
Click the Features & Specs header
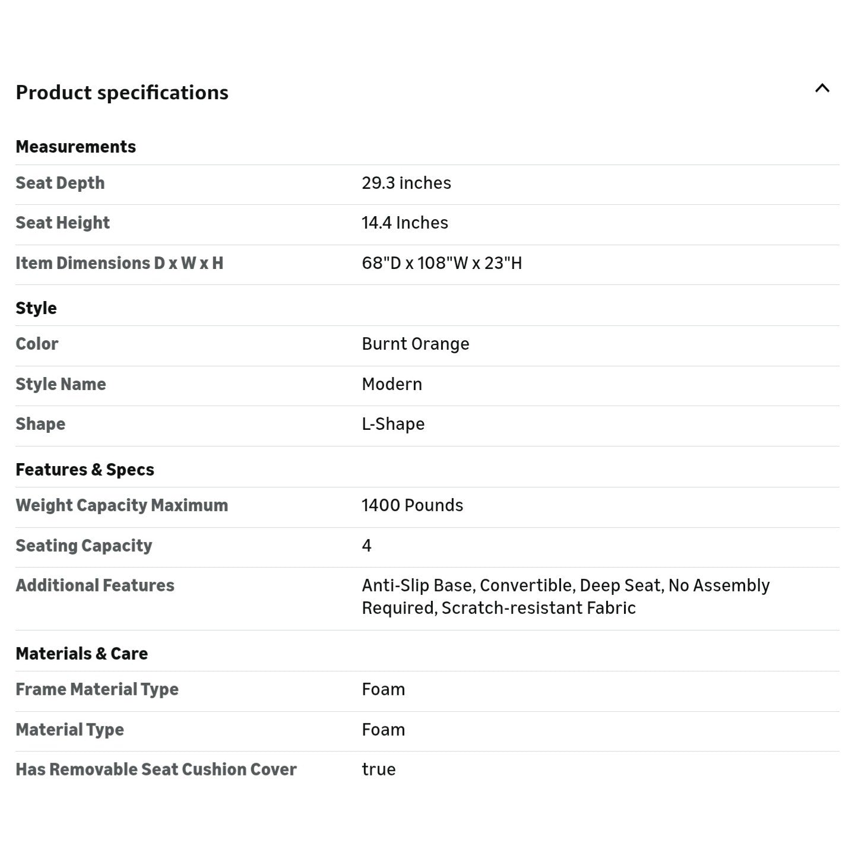tap(85, 470)
